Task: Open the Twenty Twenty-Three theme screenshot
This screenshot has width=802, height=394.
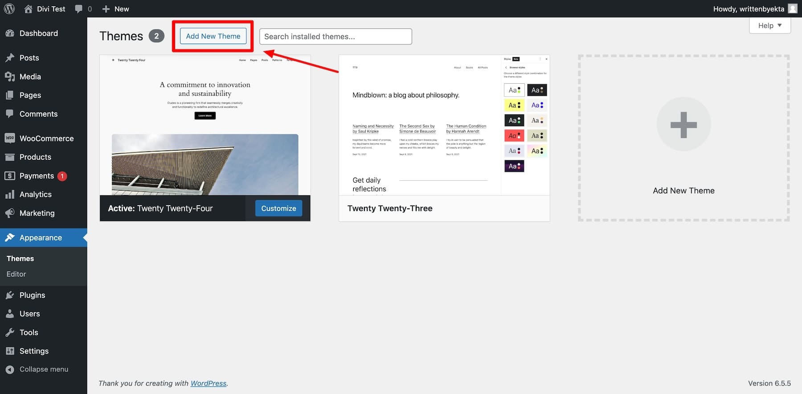Action: pyautogui.click(x=444, y=125)
